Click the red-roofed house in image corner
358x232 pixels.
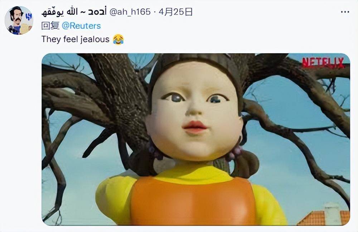pos(324,217)
